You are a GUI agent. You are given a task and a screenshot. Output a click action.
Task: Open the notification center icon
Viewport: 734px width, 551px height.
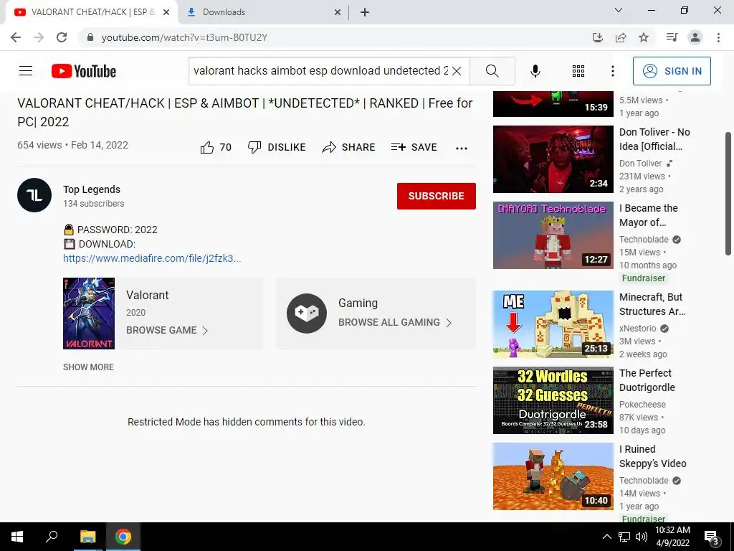(x=712, y=538)
